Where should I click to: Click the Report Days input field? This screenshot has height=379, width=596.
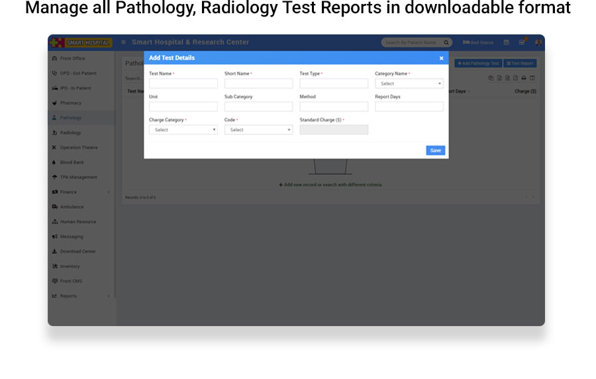[409, 106]
